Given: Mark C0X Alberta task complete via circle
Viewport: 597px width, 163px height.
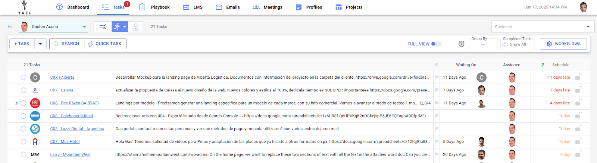Looking at the screenshot, I should [x=24, y=78].
